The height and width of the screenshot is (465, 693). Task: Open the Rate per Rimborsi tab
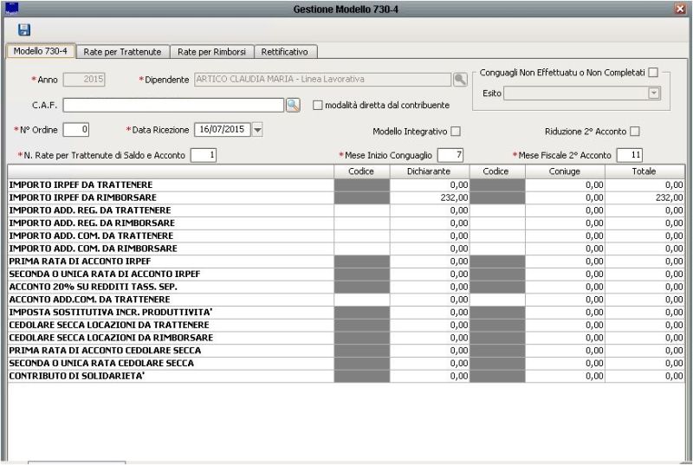tap(210, 52)
